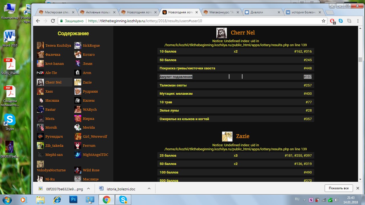Click the browser back arrow
This screenshot has width=365, height=205.
tap(38, 21)
